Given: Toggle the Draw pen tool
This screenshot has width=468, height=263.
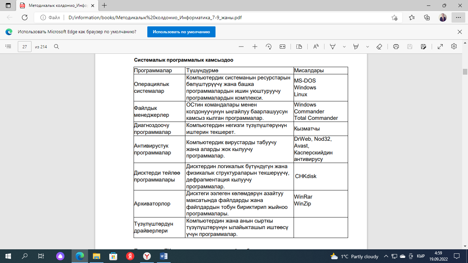Looking at the screenshot, I should (x=332, y=47).
